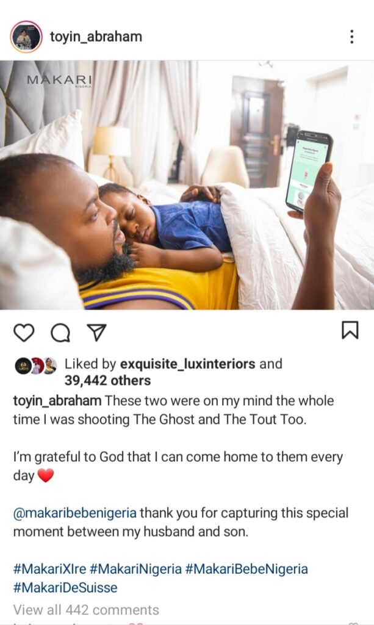Tap the phone held in the photo

pyautogui.click(x=309, y=171)
